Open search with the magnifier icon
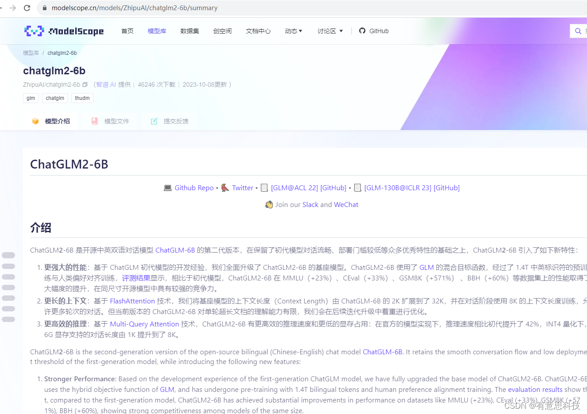The width and height of the screenshot is (587, 414). coord(578,31)
